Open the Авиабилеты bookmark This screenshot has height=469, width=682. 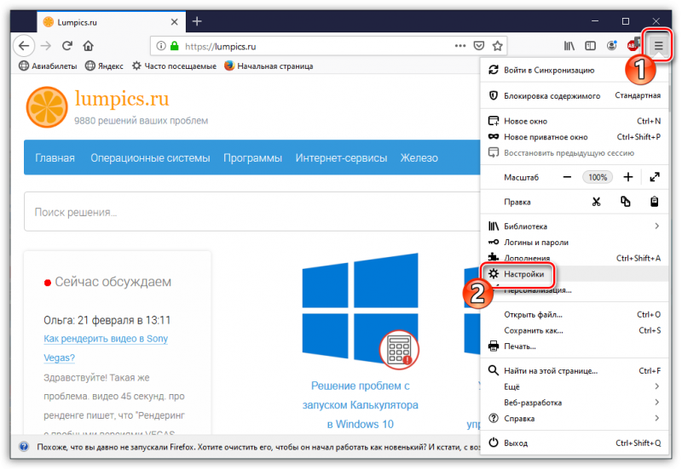[x=48, y=66]
